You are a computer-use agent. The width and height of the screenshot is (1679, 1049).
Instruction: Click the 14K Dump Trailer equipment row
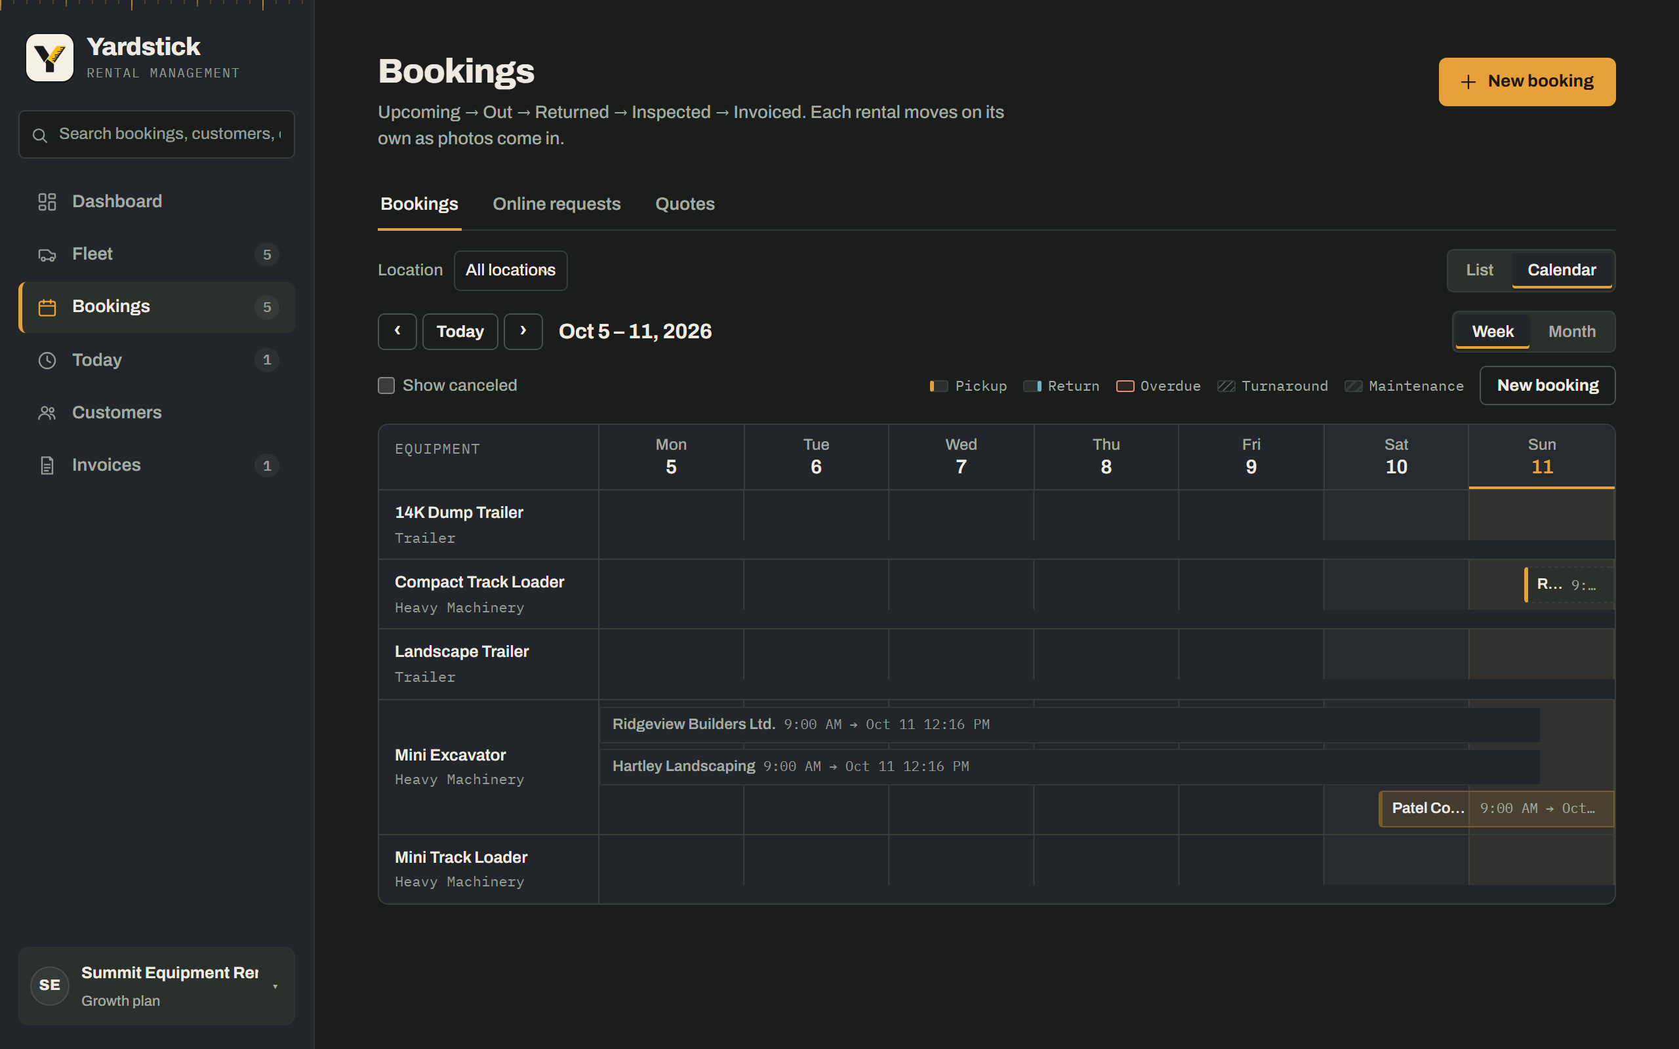(x=489, y=524)
